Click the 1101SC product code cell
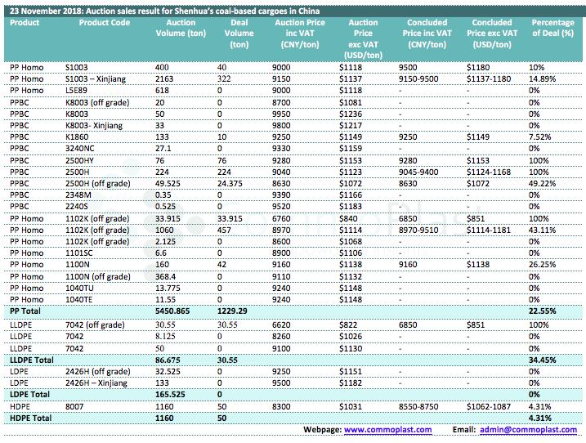This screenshot has width=586, height=443. coord(79,253)
